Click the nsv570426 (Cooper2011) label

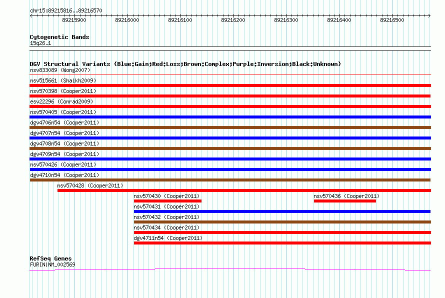click(x=63, y=164)
